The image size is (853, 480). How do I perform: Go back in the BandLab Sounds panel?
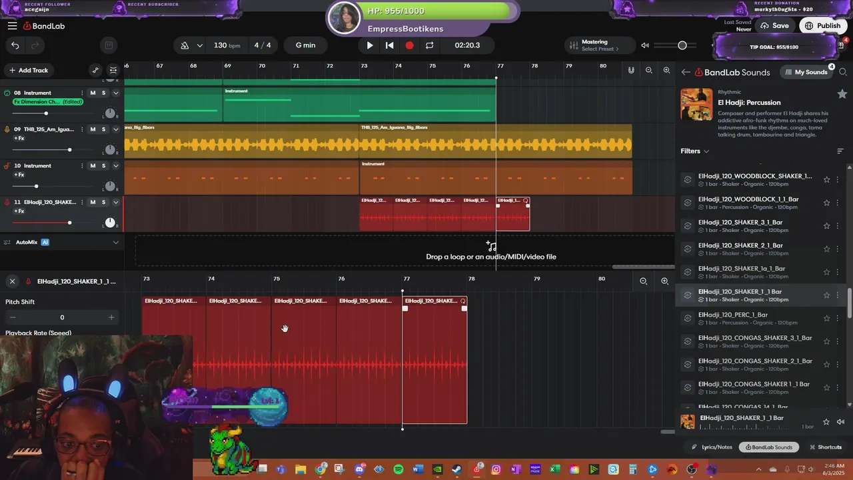(x=686, y=72)
